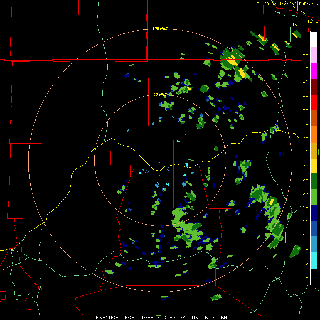
Task: Pick the magenta swatch on the color scale
Action: click(314, 71)
